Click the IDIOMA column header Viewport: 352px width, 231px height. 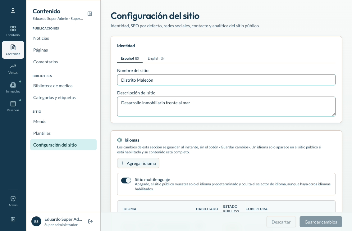pos(129,209)
